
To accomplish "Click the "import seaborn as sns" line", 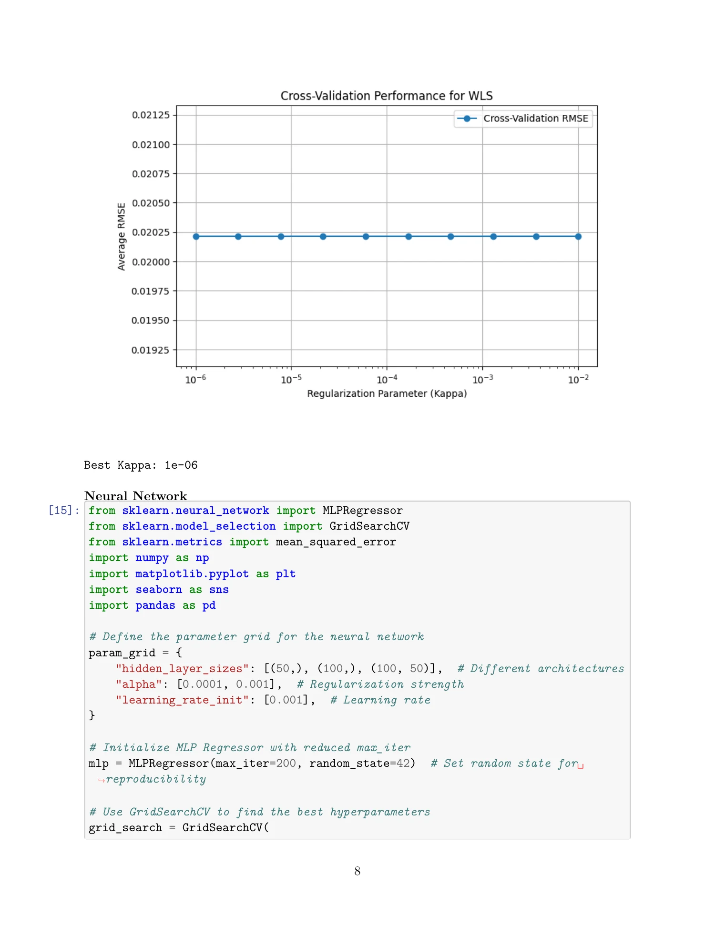I will pyautogui.click(x=159, y=590).
